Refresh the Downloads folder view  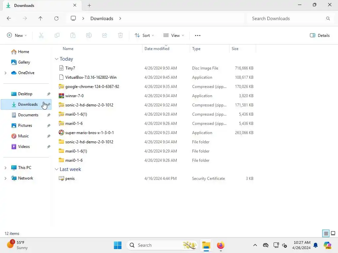pyautogui.click(x=56, y=18)
